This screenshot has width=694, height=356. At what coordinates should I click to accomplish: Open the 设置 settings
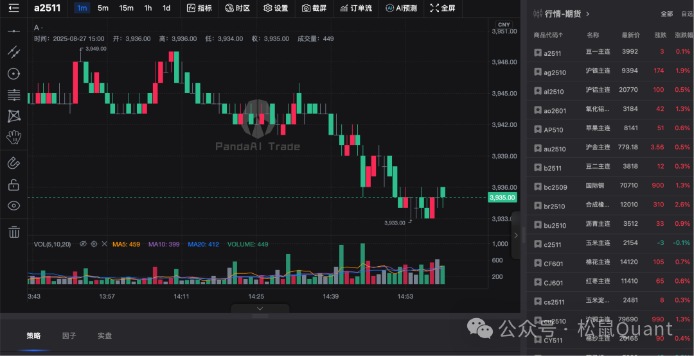pos(276,8)
